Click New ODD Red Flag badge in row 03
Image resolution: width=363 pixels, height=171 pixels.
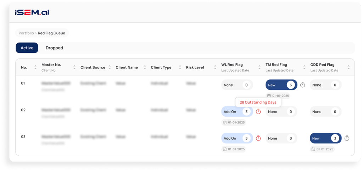pyautogui.click(x=325, y=138)
